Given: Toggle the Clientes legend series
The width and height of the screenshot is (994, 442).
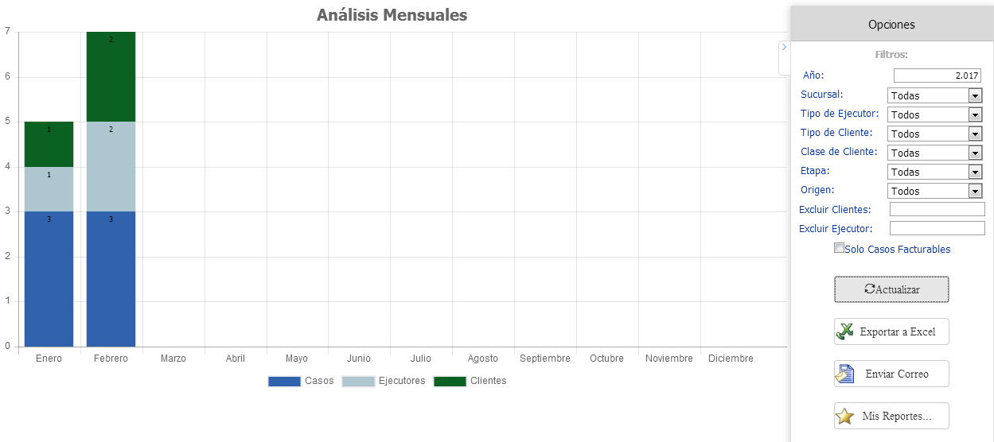Looking at the screenshot, I should pyautogui.click(x=450, y=382).
